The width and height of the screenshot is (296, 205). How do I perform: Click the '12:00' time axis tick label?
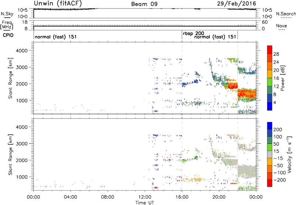145,197
